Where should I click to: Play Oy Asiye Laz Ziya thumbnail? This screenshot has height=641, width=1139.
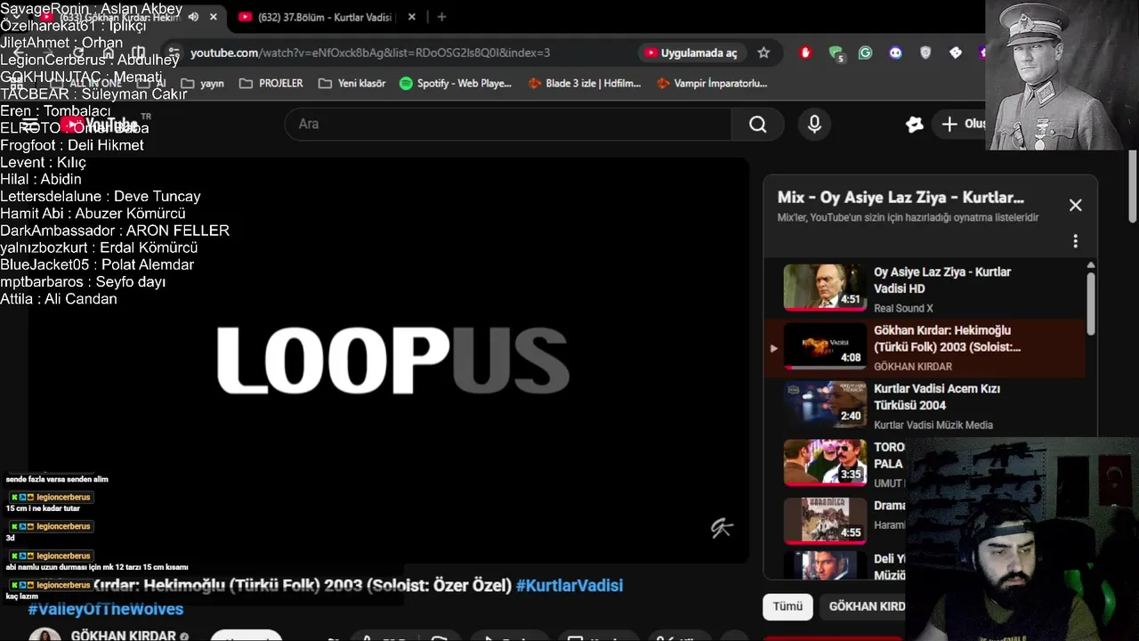[x=825, y=287]
